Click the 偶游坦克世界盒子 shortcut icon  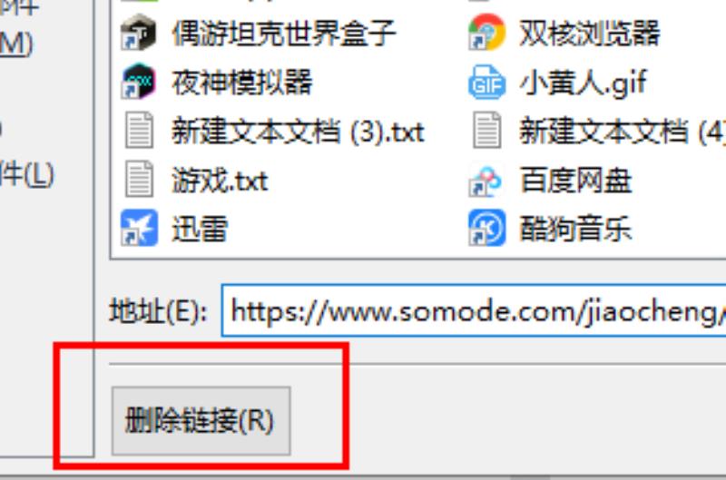[x=139, y=33]
